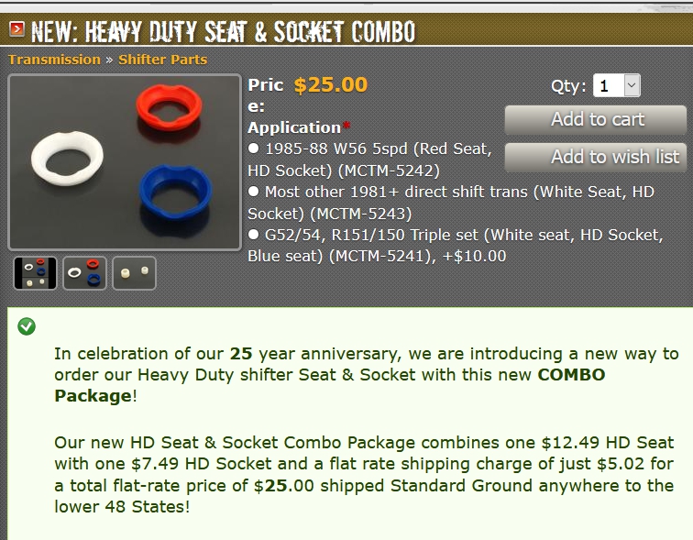The image size is (693, 540).
Task: Select the G52/54, R151/150 Triple set option
Action: click(x=253, y=236)
